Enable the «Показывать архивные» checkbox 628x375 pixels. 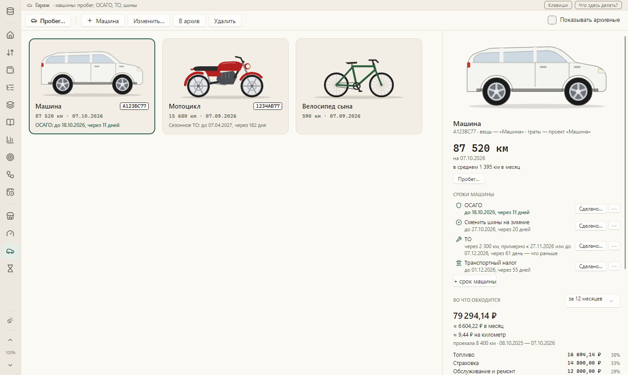[552, 20]
